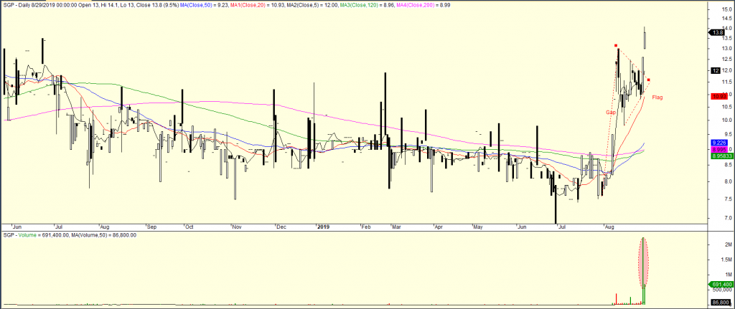Viewport: 735px width, 309px height.
Task: Click the magenta 8.995 MA price tag
Action: [x=719, y=148]
